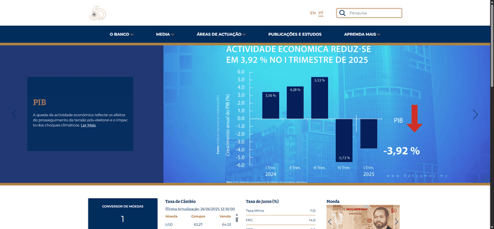Screen dimensions: 494x229
Task: Expand the O BANCO menu
Action: [x=122, y=34]
